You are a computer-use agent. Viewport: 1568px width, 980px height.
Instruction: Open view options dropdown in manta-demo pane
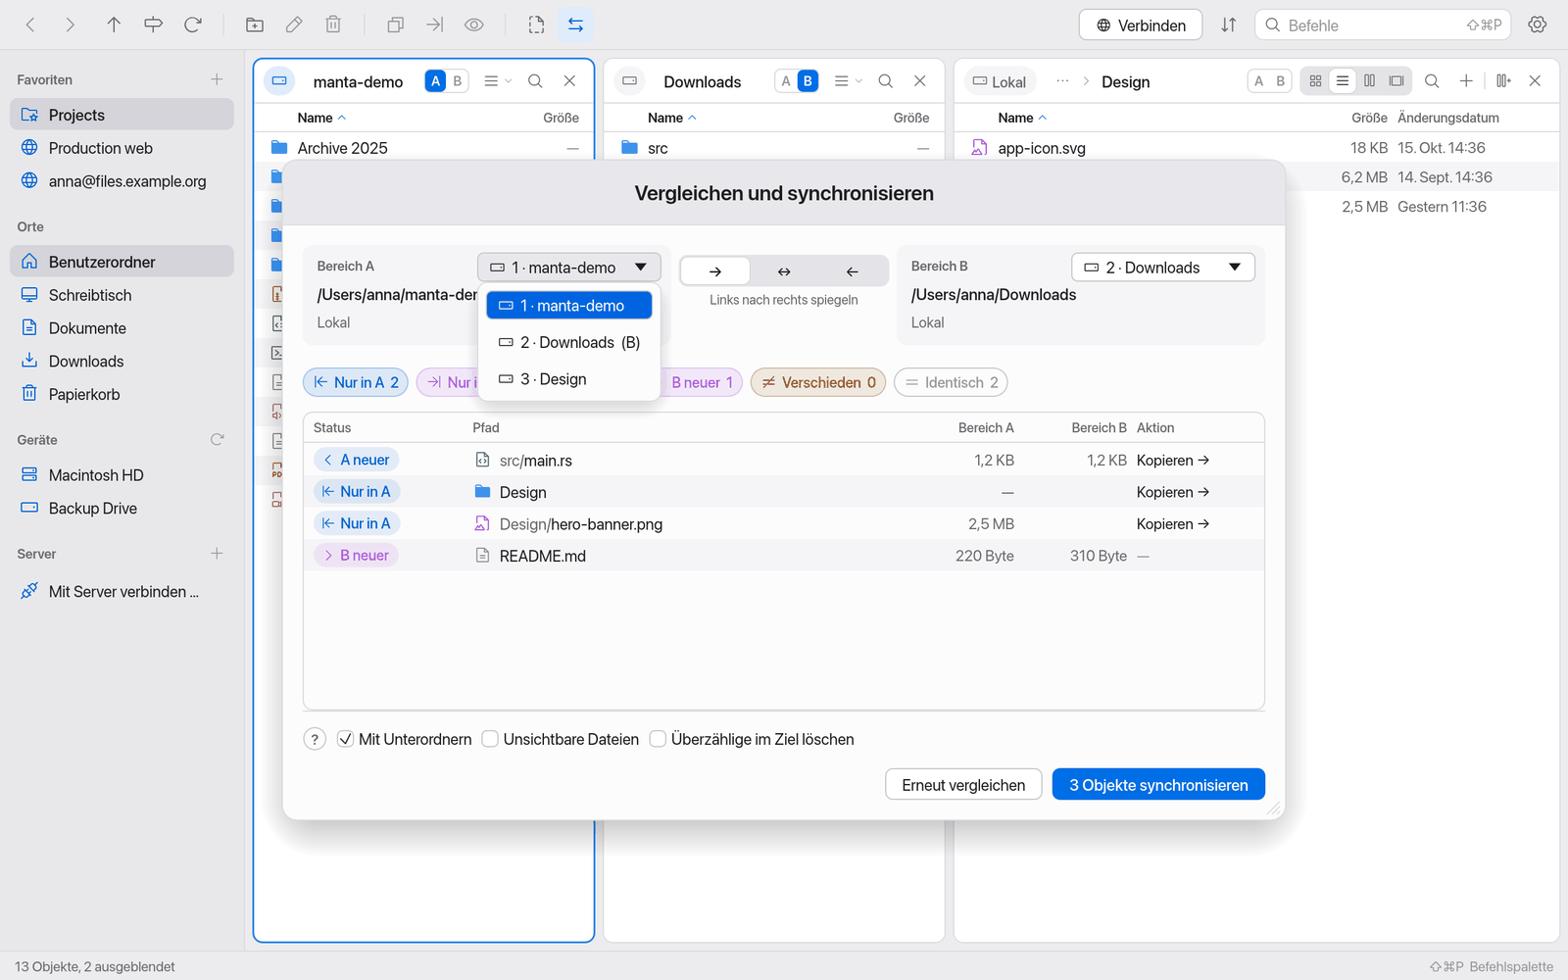(x=497, y=81)
